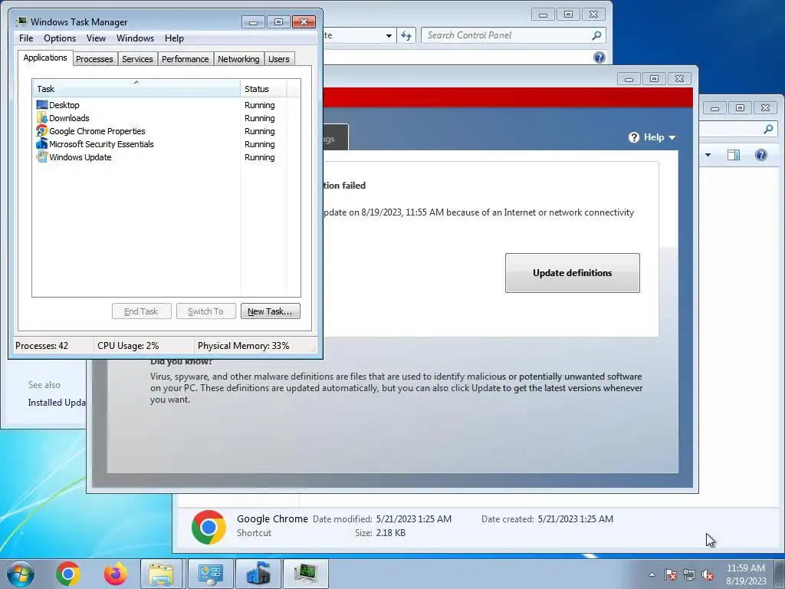This screenshot has height=589, width=785.
Task: Click the End Task button
Action: click(141, 311)
